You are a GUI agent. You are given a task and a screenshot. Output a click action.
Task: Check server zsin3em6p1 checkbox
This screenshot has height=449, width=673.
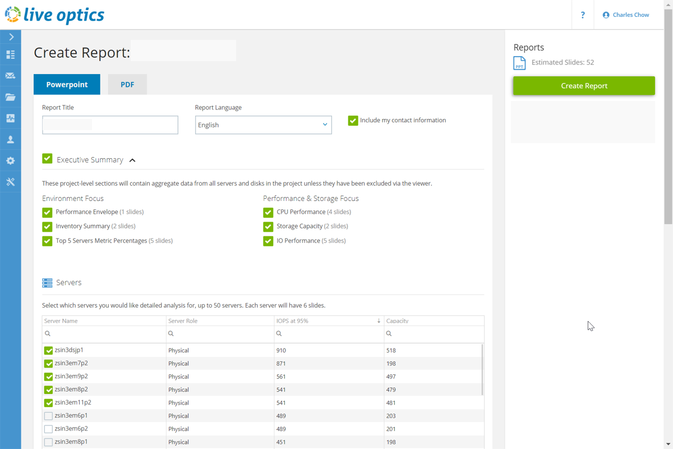point(48,416)
